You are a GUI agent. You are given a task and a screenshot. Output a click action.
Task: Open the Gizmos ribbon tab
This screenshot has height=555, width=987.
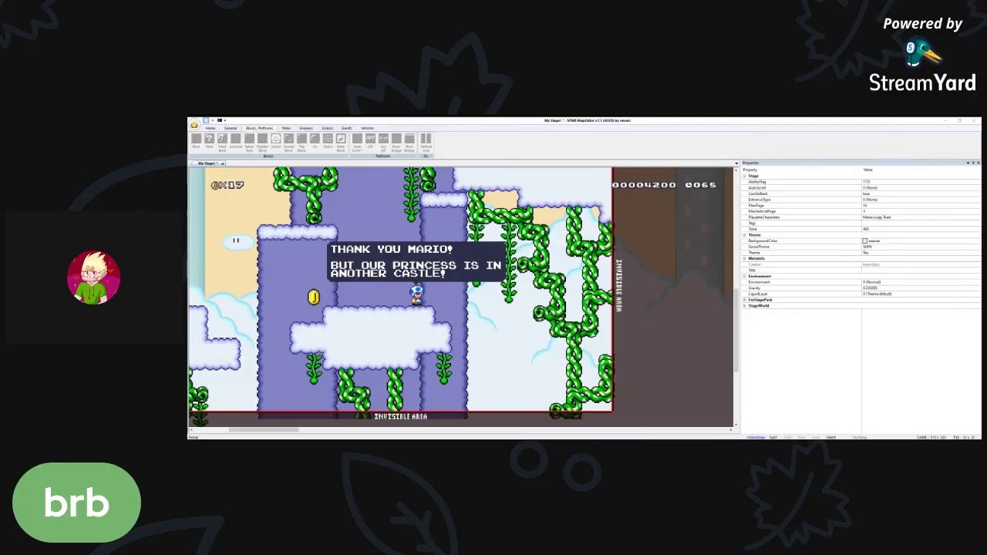[x=327, y=128]
